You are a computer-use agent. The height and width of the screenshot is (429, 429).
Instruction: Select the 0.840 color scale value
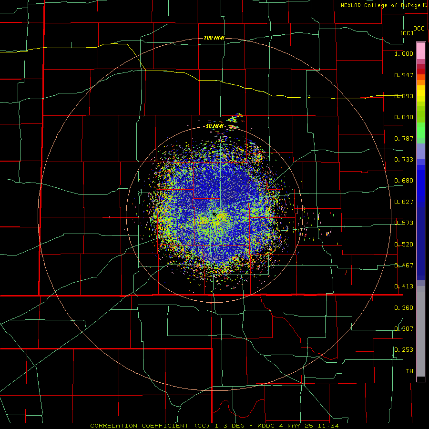[404, 117]
